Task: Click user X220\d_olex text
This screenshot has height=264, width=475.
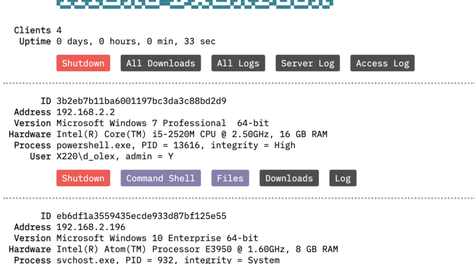Action: point(115,157)
